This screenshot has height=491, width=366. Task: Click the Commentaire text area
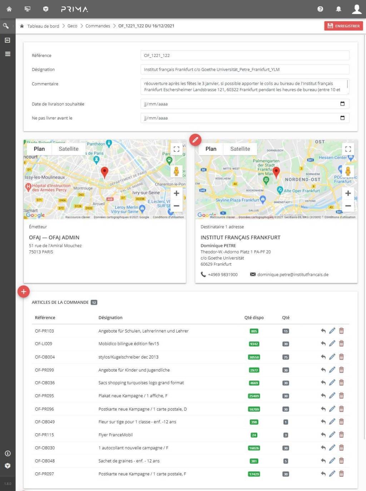click(x=245, y=87)
